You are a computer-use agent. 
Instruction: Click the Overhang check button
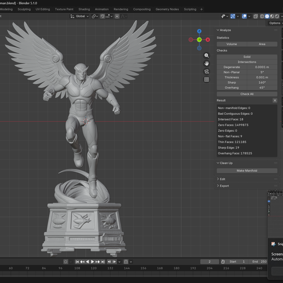click(231, 88)
